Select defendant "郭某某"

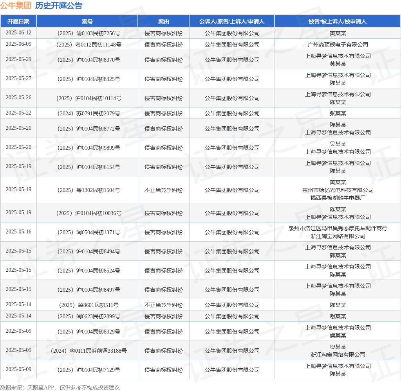(x=338, y=255)
